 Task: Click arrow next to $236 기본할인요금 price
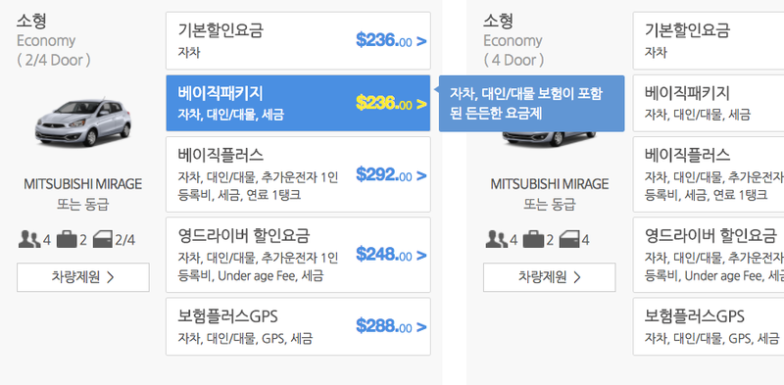pos(421,41)
